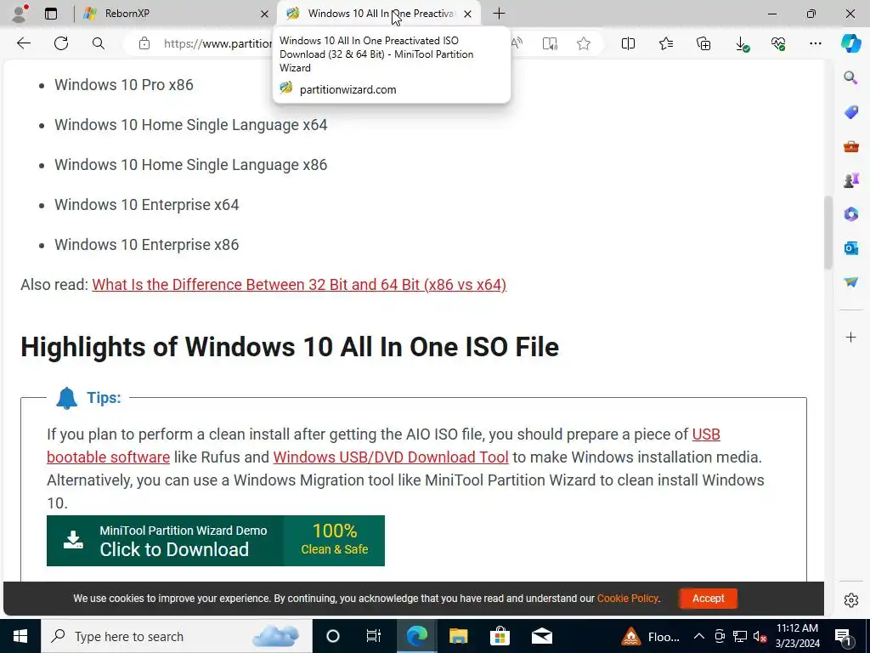Open the tab actions menu icon
870x653 pixels.
click(51, 14)
